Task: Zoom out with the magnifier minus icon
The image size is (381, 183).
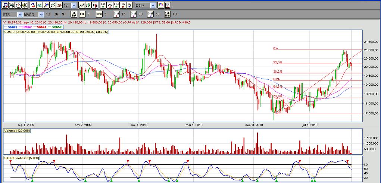Action: [x=53, y=5]
